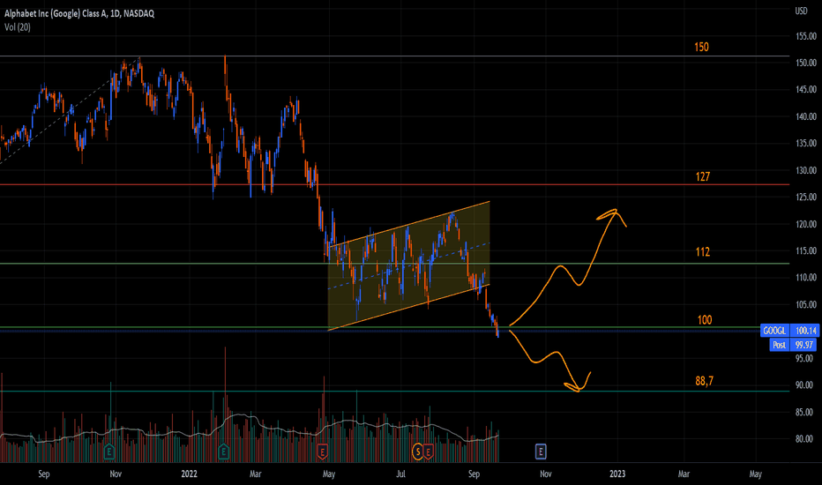822x485 pixels.
Task: Click the 155.00 price axis label
Action: click(806, 36)
